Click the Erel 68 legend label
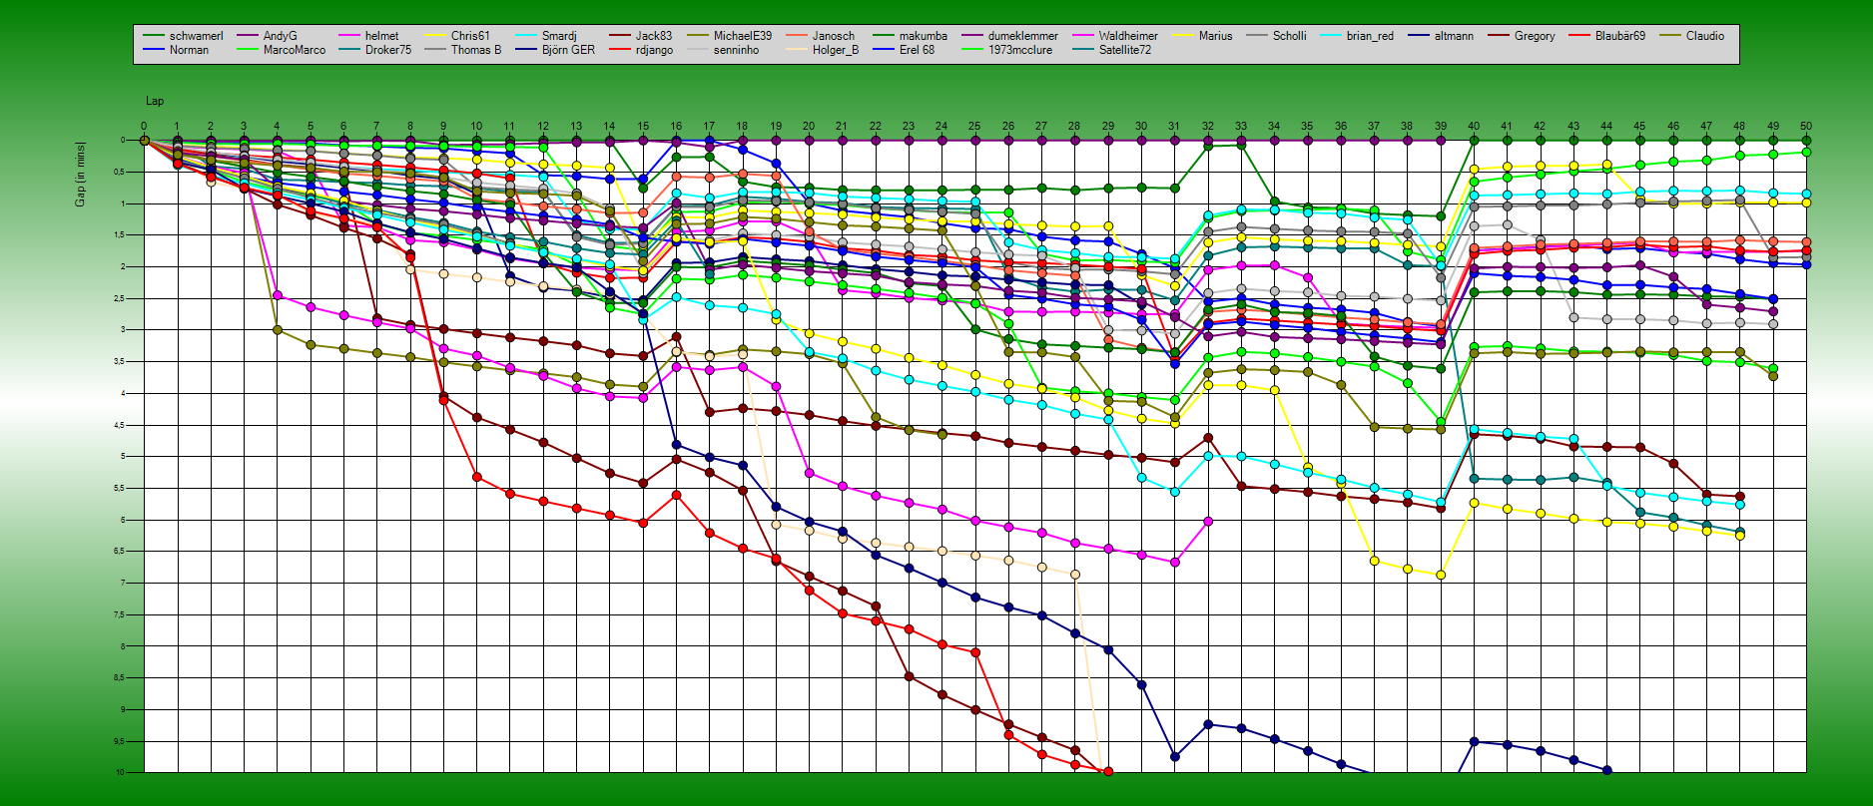1873x806 pixels. [917, 50]
